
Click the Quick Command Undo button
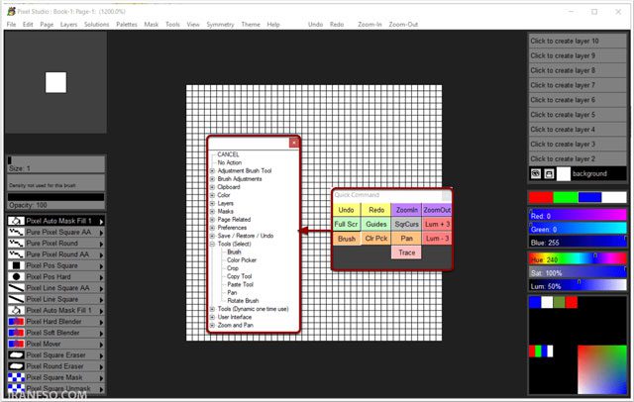(x=347, y=210)
